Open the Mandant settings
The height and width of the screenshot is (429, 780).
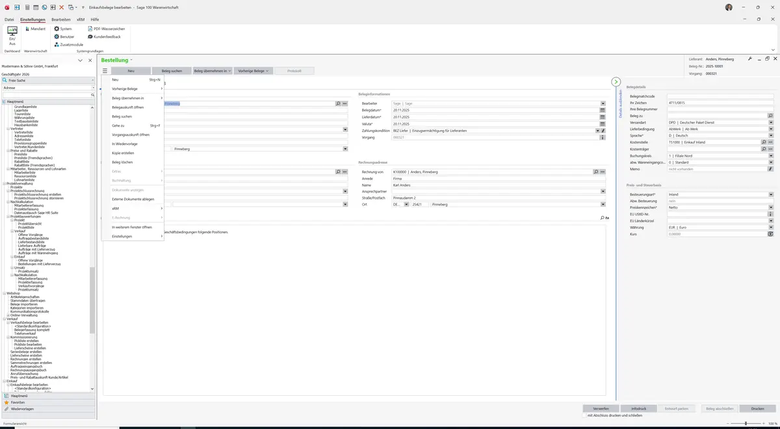[x=35, y=29]
